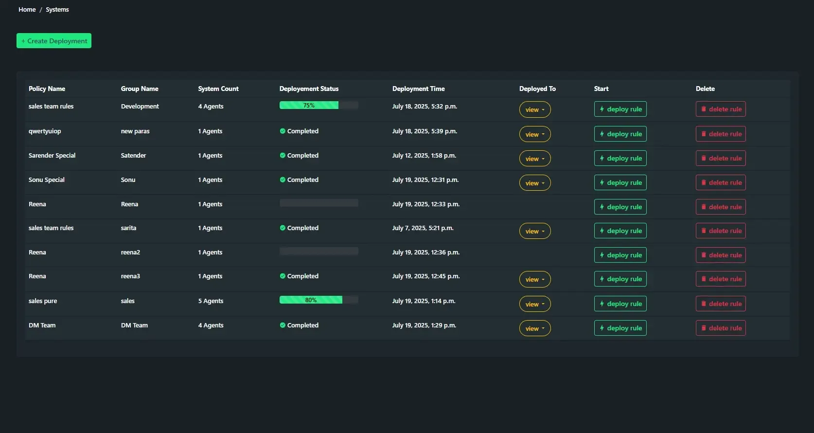814x433 pixels.
Task: Click trash icon for qwertyuiop policy
Action: coord(703,134)
